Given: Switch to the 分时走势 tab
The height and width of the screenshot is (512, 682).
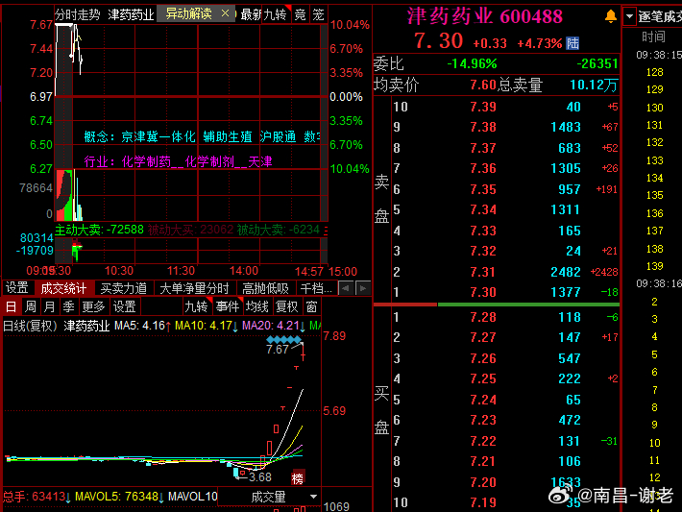Looking at the screenshot, I should pos(78,14).
